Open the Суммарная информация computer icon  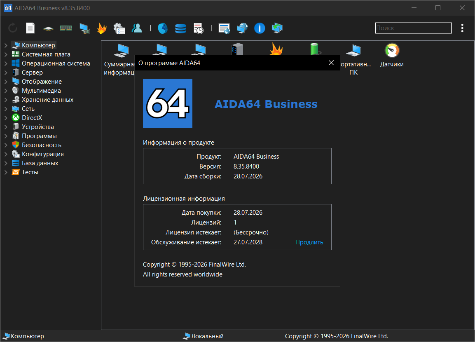121,50
